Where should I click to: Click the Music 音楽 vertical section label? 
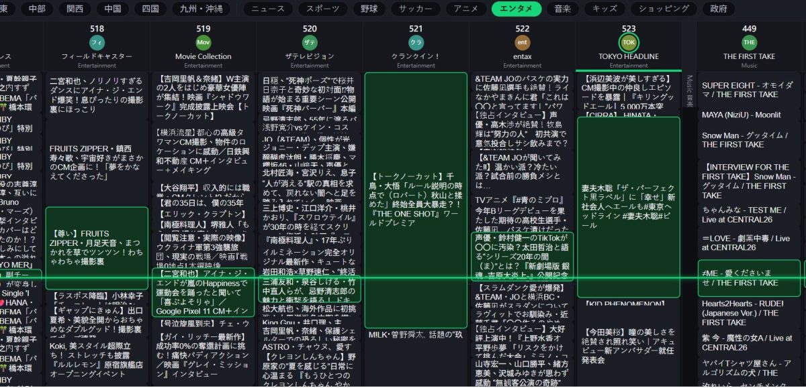(688, 90)
